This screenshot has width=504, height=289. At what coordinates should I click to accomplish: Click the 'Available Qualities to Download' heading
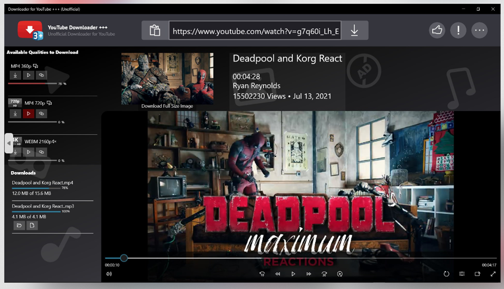pos(42,52)
